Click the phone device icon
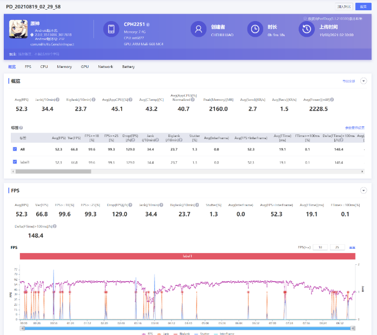 [x=111, y=29]
